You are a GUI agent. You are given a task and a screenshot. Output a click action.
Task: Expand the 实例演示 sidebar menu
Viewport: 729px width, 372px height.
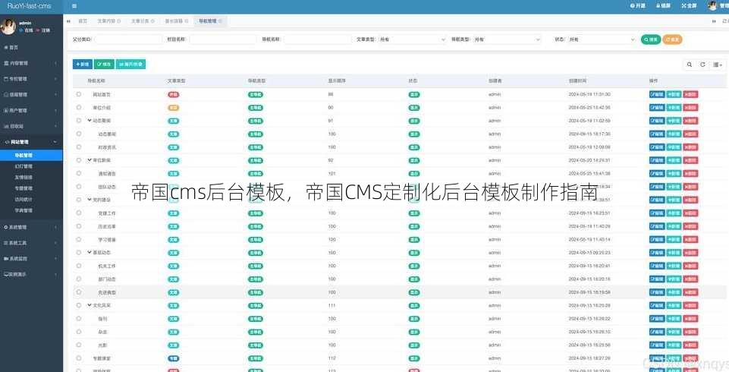(x=31, y=274)
